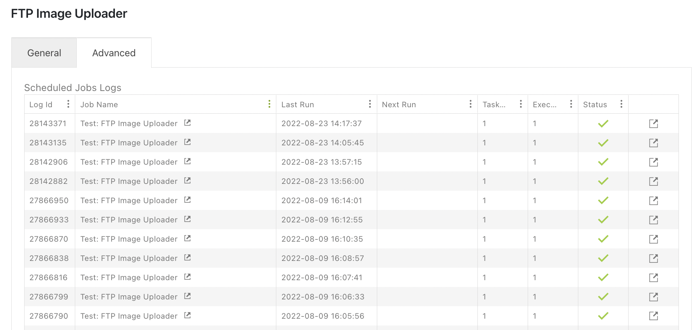Open job link icon for log 27866790

[187, 315]
